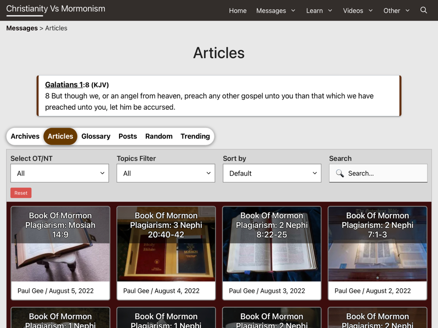This screenshot has width=438, height=328.
Task: Open the Select OT/NT dropdown
Action: click(x=60, y=173)
